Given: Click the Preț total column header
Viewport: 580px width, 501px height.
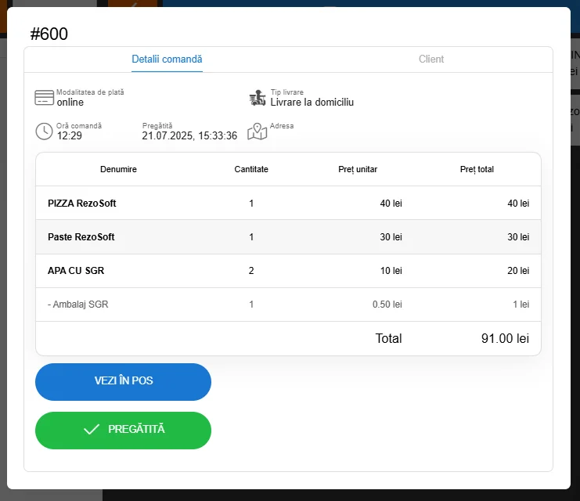Looking at the screenshot, I should pyautogui.click(x=477, y=169).
